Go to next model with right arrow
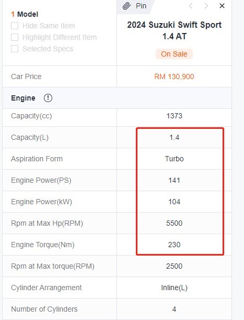The width and height of the screenshot is (244, 320). pyautogui.click(x=206, y=6)
